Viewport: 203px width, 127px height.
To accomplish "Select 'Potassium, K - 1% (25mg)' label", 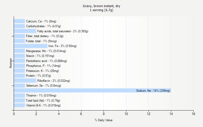I will [x=42, y=71].
